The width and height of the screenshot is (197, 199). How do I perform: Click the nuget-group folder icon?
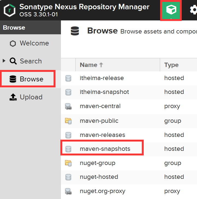click(x=68, y=163)
